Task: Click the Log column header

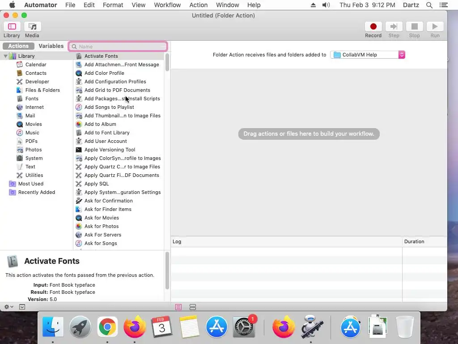Action: pos(286,241)
